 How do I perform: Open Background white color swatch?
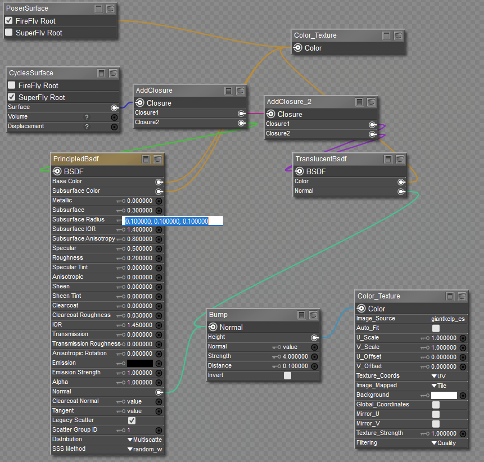(x=444, y=395)
